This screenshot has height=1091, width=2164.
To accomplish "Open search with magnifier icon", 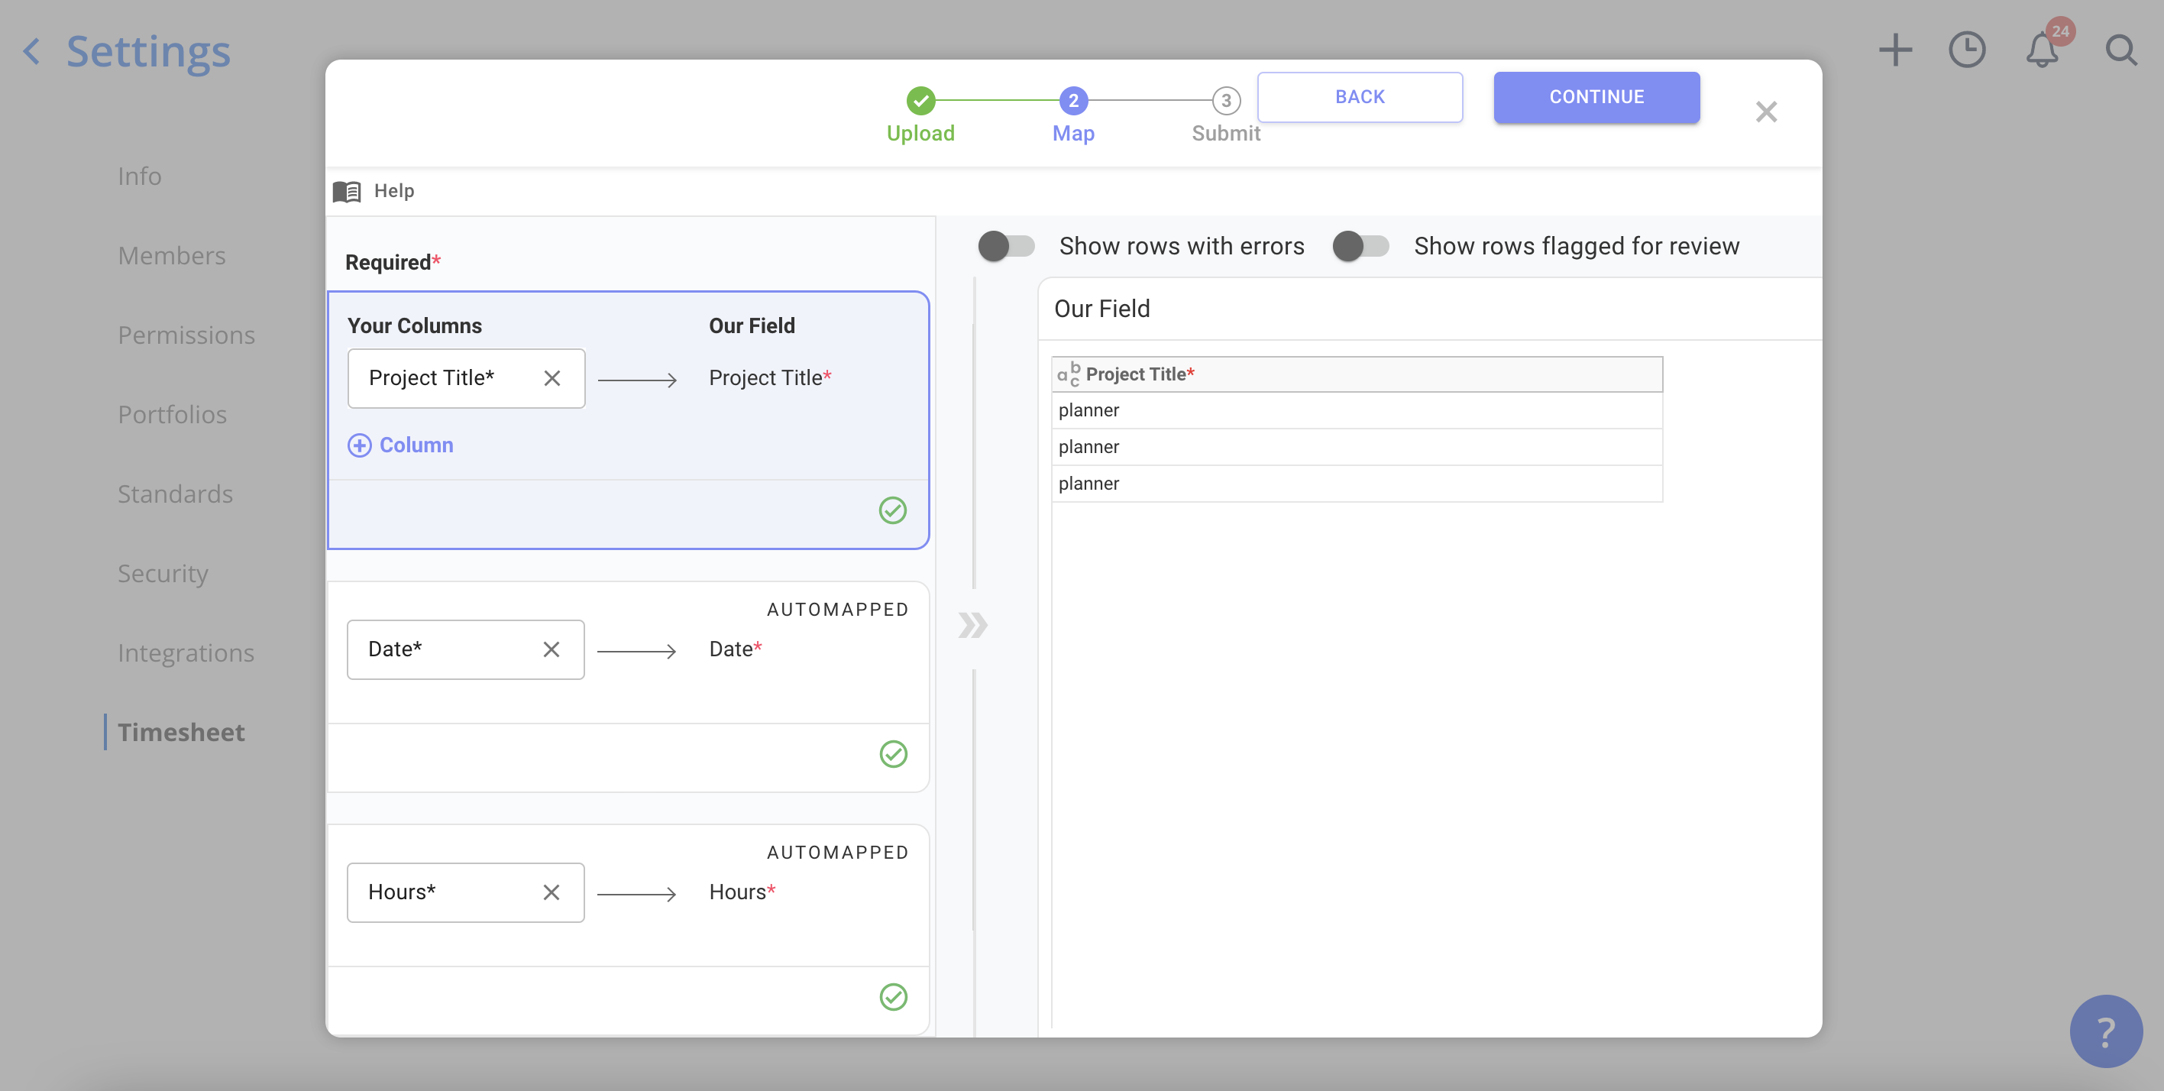I will coord(2120,50).
